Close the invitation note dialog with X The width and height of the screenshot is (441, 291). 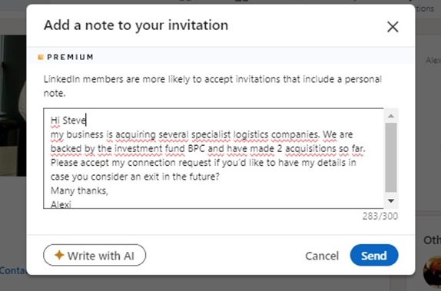click(393, 27)
